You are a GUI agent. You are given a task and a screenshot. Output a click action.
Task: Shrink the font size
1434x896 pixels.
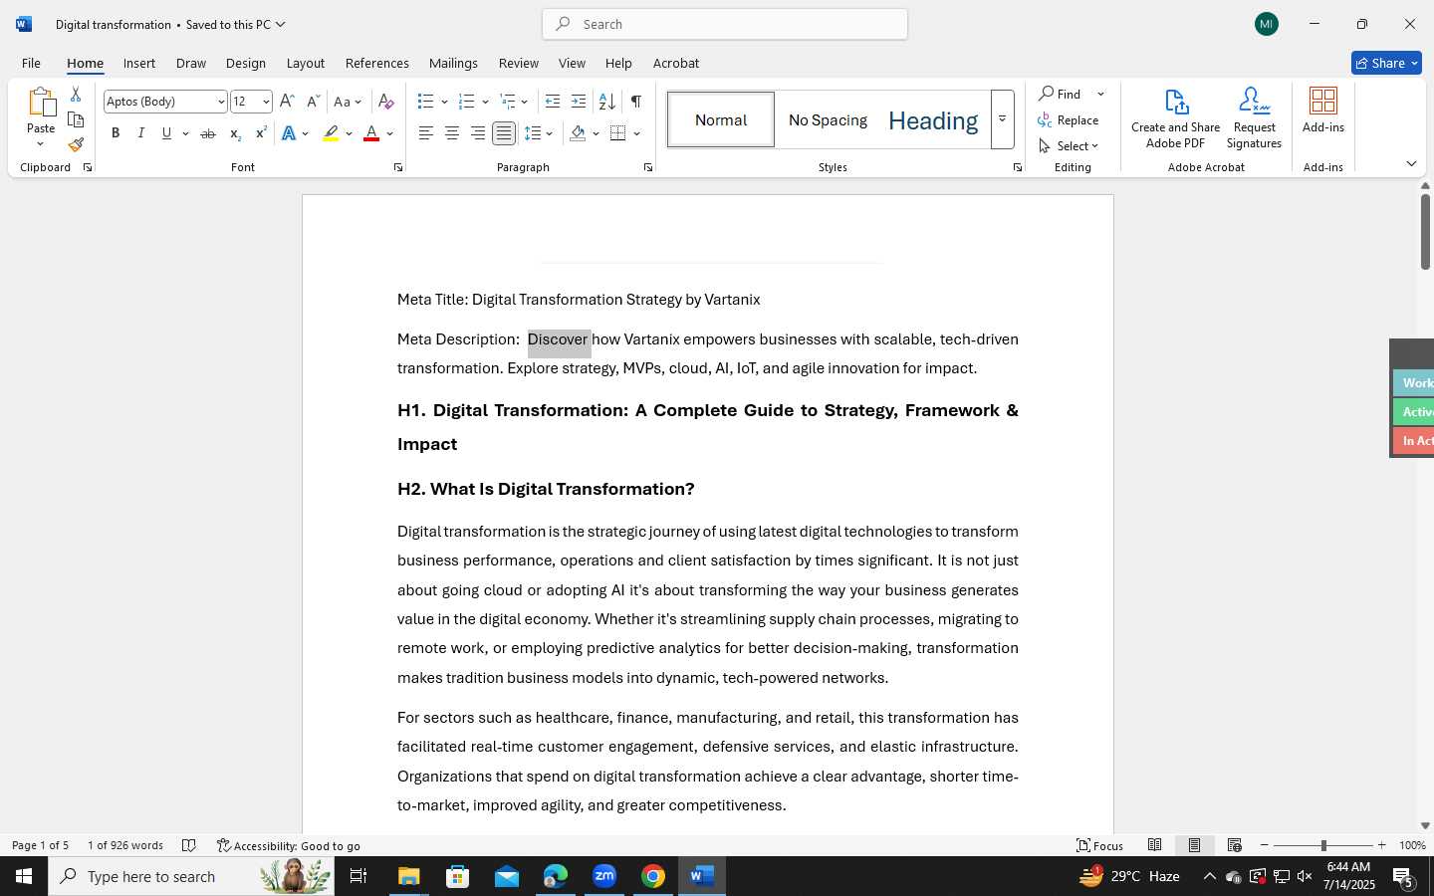click(313, 102)
